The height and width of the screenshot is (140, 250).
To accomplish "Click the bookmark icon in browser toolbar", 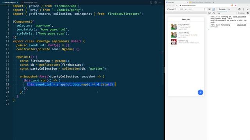I will [x=176, y=5].
